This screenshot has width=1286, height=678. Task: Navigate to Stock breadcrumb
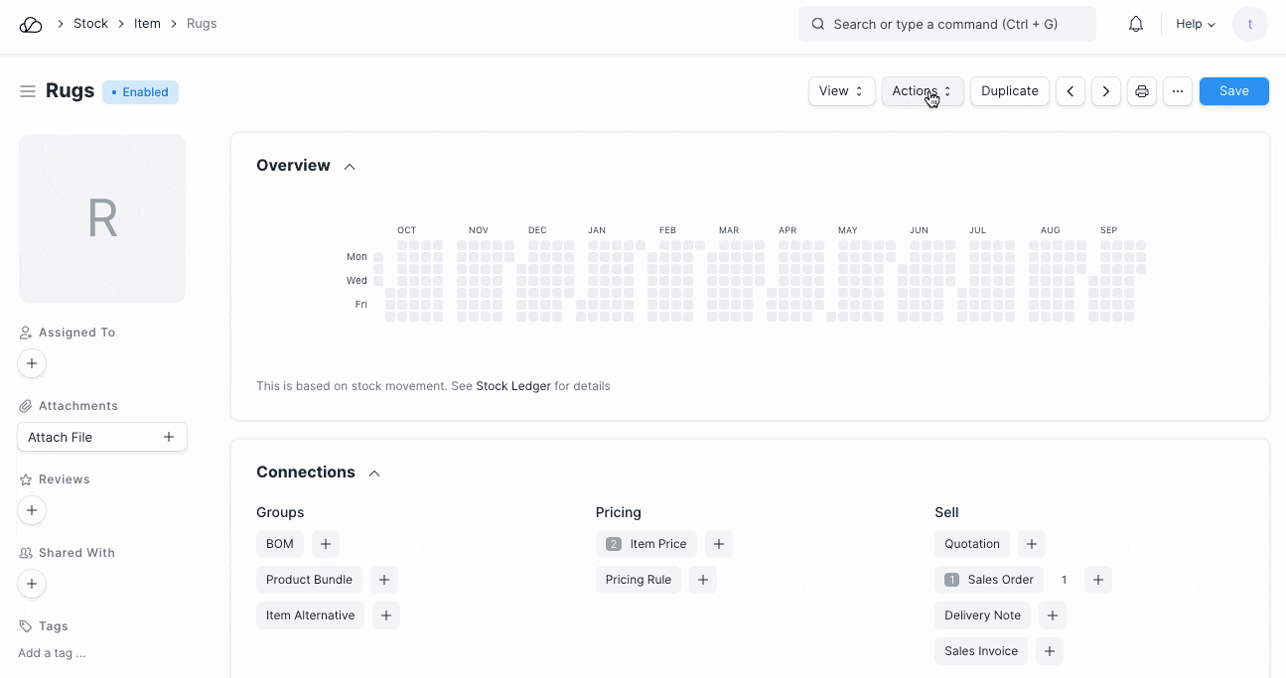(90, 24)
